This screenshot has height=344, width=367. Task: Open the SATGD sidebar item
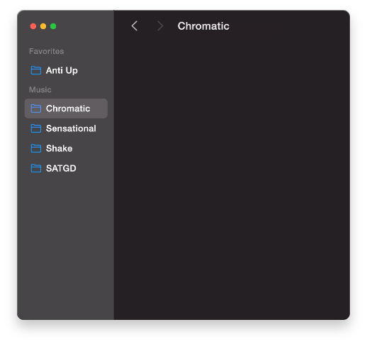tap(66, 168)
